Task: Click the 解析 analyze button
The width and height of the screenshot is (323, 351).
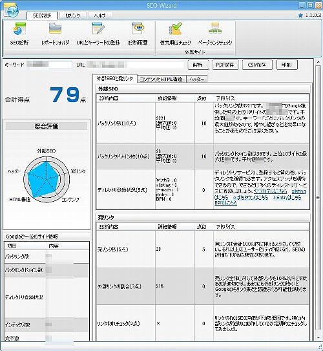Action: point(198,65)
